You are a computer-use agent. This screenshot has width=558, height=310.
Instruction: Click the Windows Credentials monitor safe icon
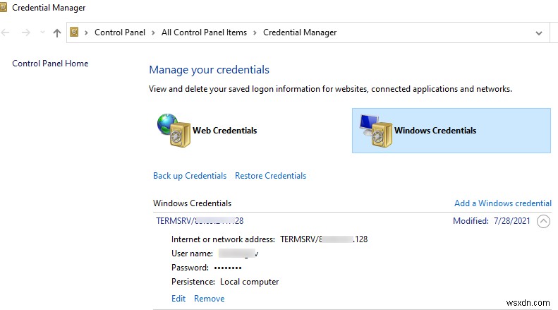[376, 131]
